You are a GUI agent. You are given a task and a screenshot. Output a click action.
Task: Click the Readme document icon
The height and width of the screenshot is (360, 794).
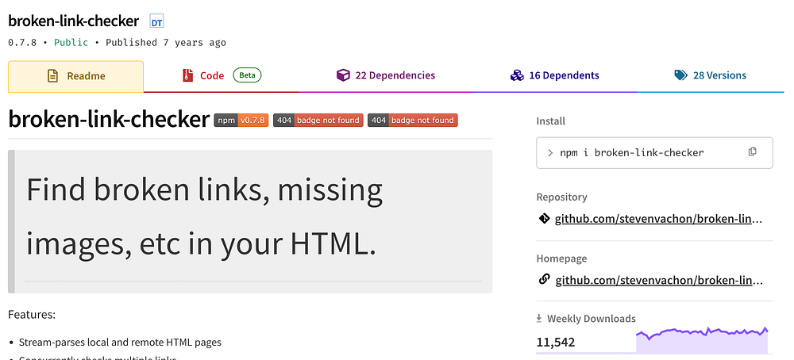click(52, 76)
